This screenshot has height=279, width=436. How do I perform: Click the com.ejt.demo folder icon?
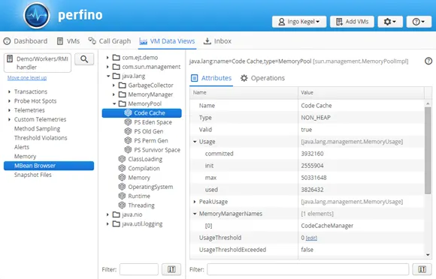click(x=117, y=58)
